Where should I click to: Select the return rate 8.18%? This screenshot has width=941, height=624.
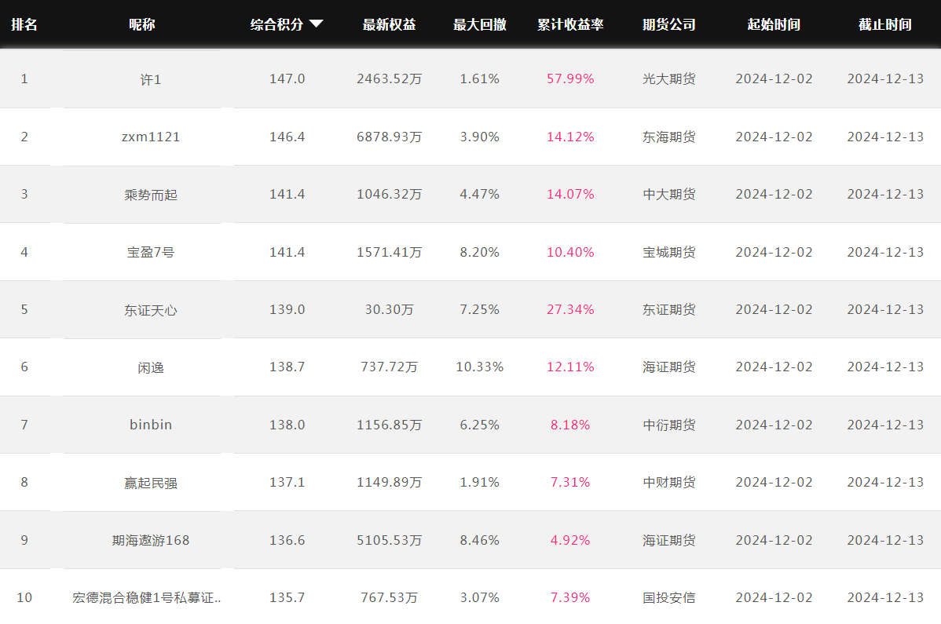coord(570,425)
